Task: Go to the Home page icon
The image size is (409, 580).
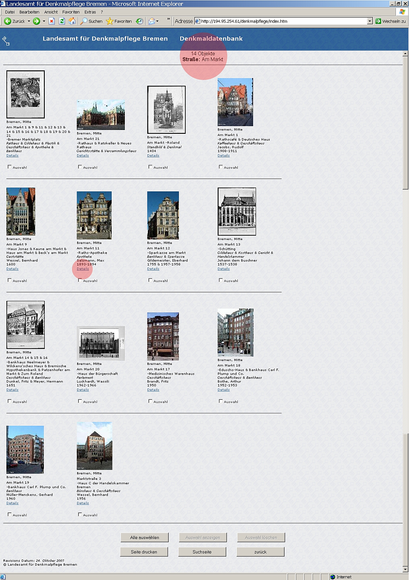Action: pyautogui.click(x=72, y=21)
